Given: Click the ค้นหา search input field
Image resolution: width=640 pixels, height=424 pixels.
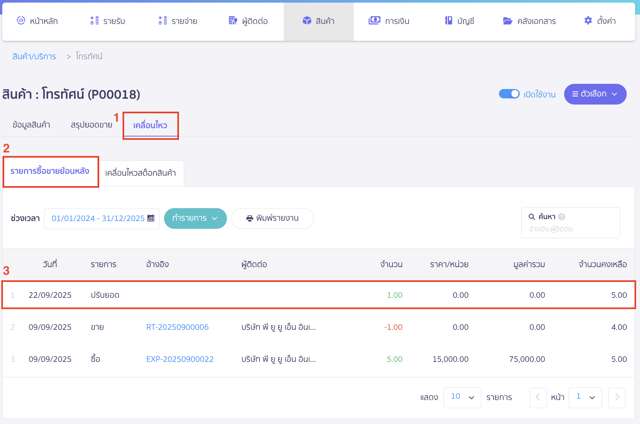Looking at the screenshot, I should 571,229.
